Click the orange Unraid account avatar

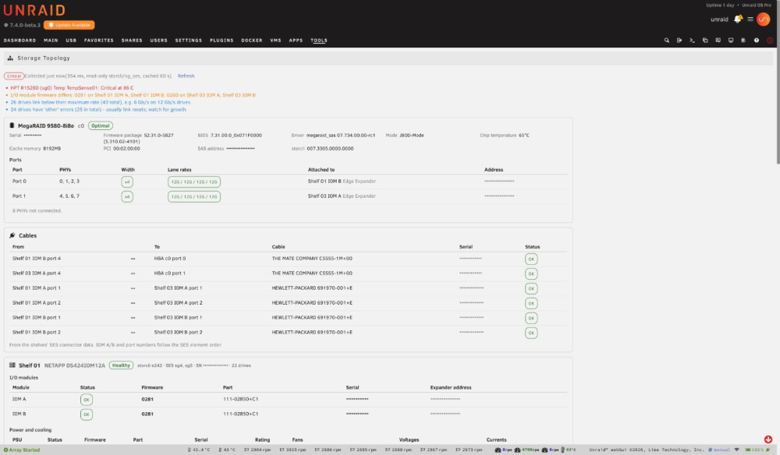tap(763, 19)
